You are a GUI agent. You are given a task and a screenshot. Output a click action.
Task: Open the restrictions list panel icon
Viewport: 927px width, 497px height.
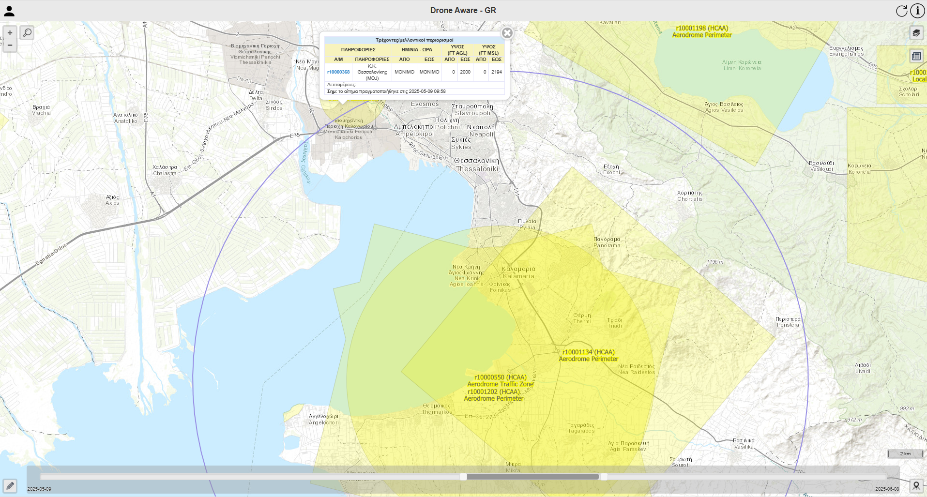[x=916, y=56]
